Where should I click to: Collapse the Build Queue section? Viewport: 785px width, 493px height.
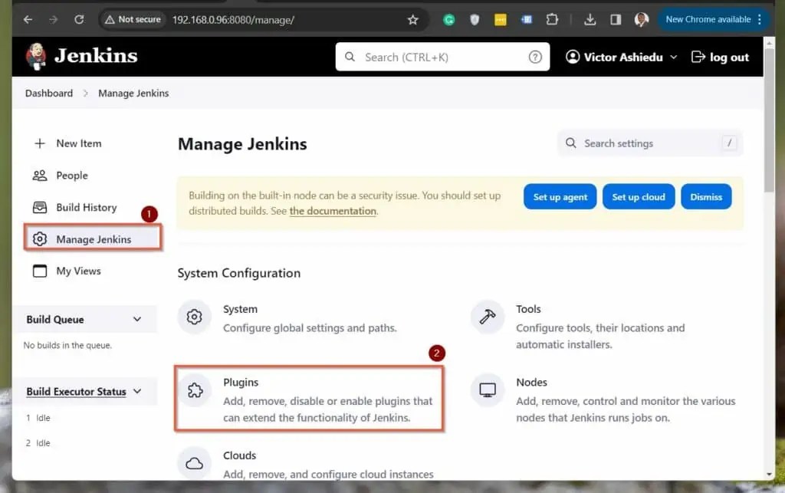click(x=136, y=319)
